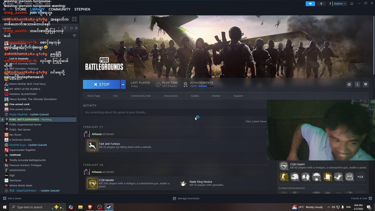Open the Guides tab
The width and height of the screenshot is (375, 211).
(195, 96)
